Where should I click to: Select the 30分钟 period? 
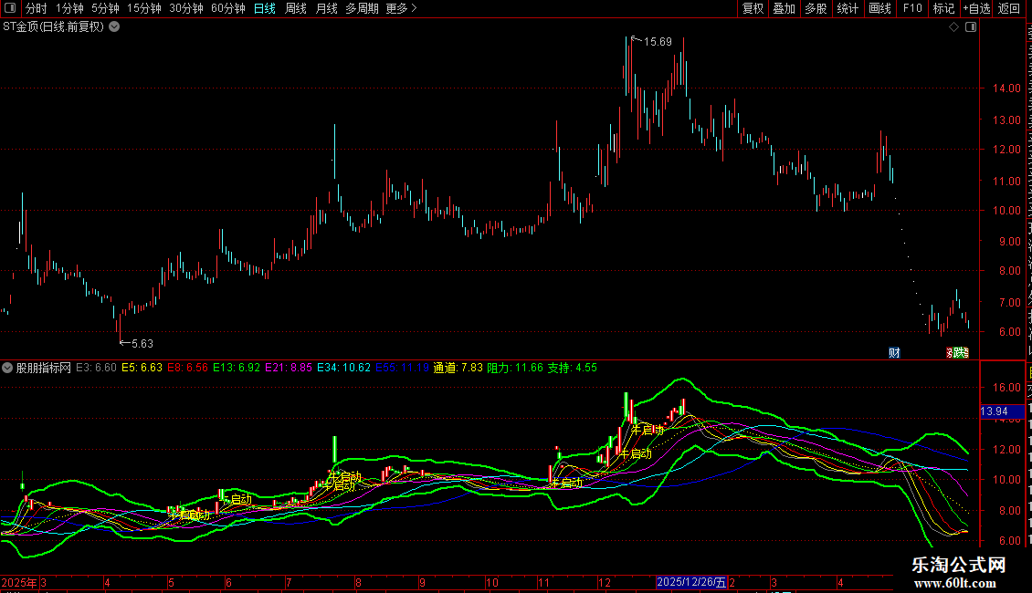click(186, 8)
